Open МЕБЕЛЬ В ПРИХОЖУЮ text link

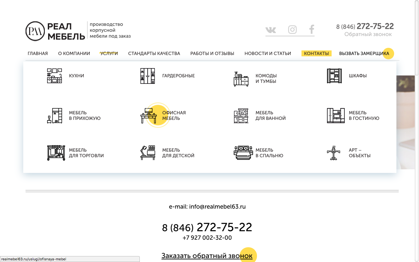point(85,116)
